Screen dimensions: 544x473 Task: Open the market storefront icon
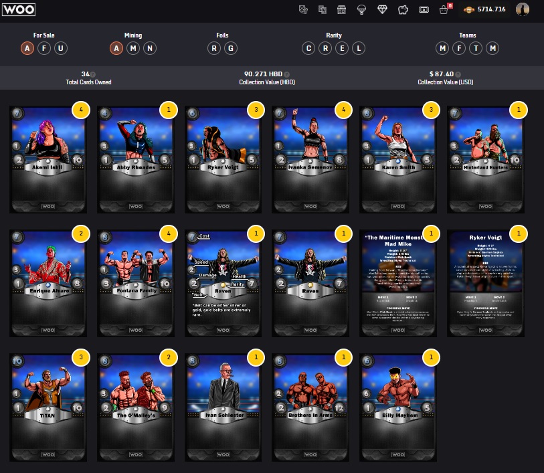point(342,10)
